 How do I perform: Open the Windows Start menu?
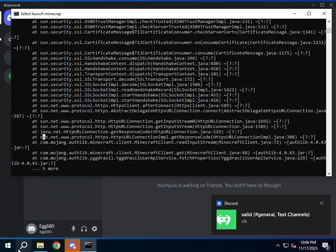click(x=8, y=245)
